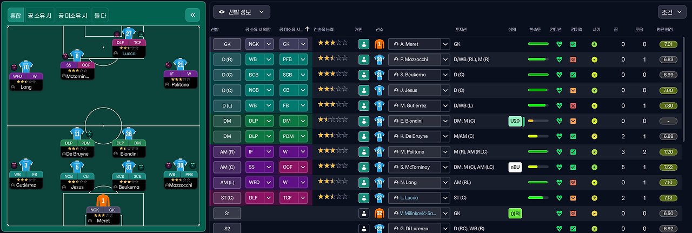The image size is (692, 233).
Task: Open individual instructions icon for A. Meret
Action: 363,44
